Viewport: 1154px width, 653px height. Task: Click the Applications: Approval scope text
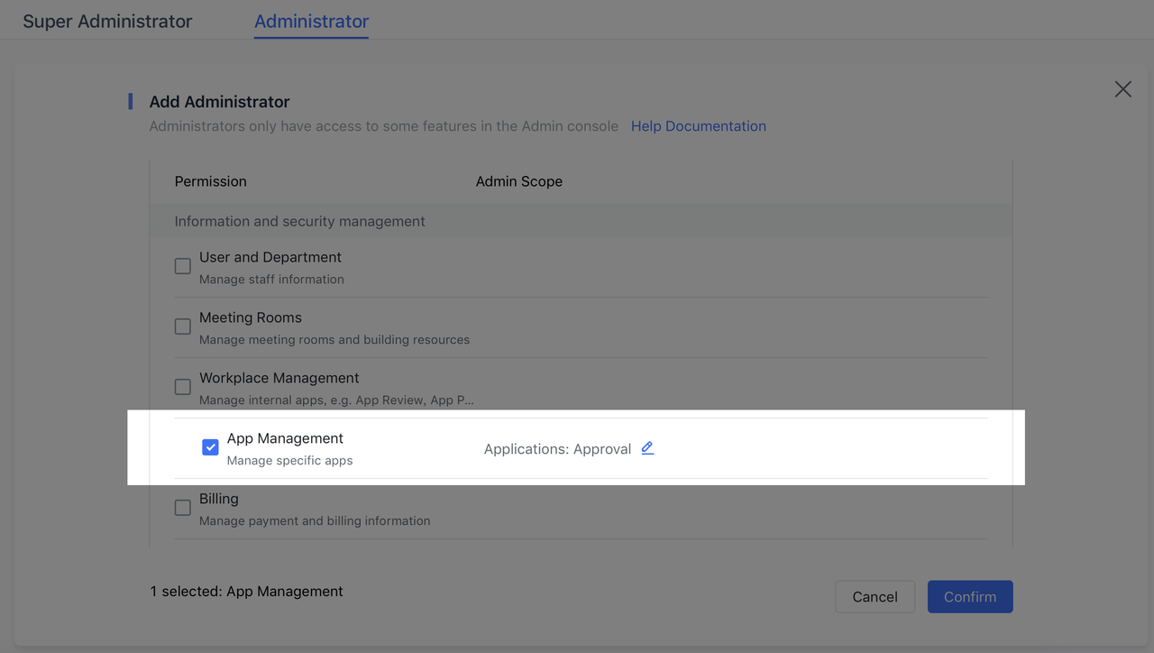pyautogui.click(x=559, y=448)
